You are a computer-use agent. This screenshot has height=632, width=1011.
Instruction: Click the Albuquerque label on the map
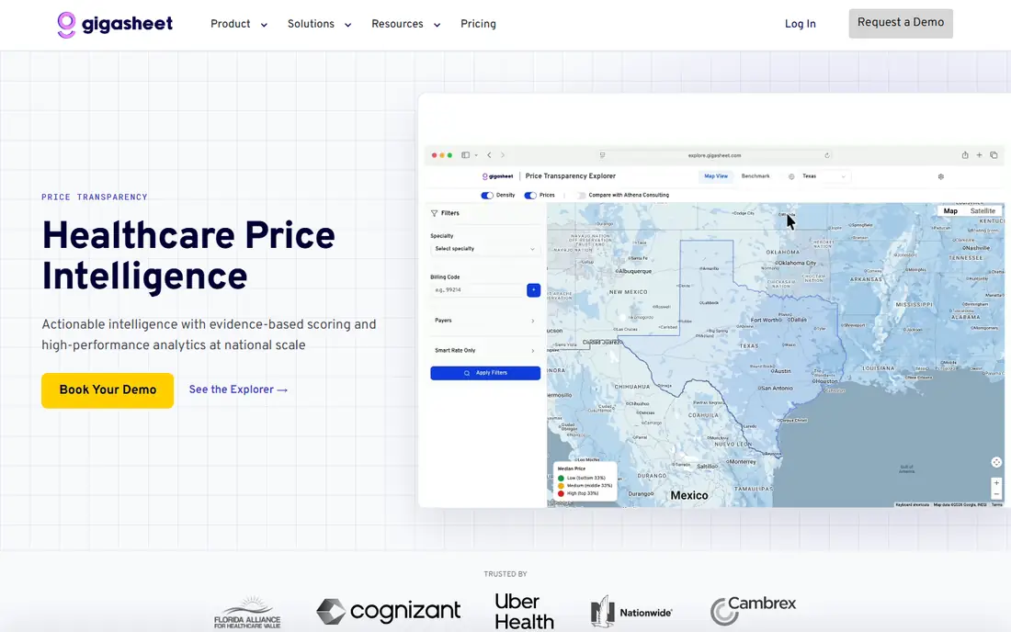[x=634, y=271]
